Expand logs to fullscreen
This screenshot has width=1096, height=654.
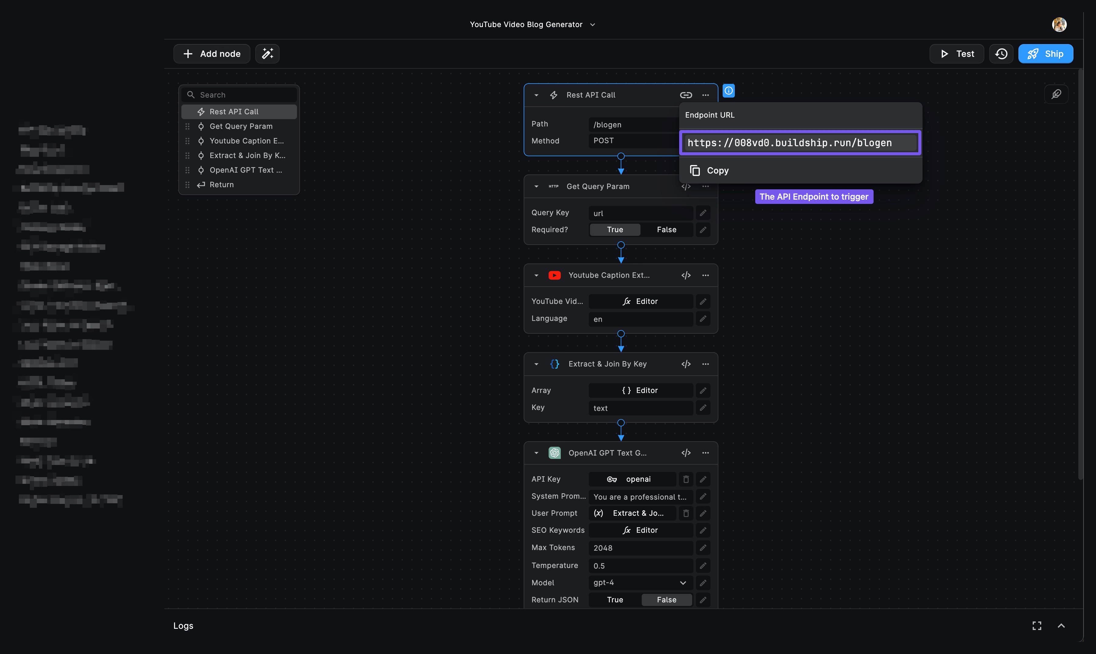(1037, 626)
